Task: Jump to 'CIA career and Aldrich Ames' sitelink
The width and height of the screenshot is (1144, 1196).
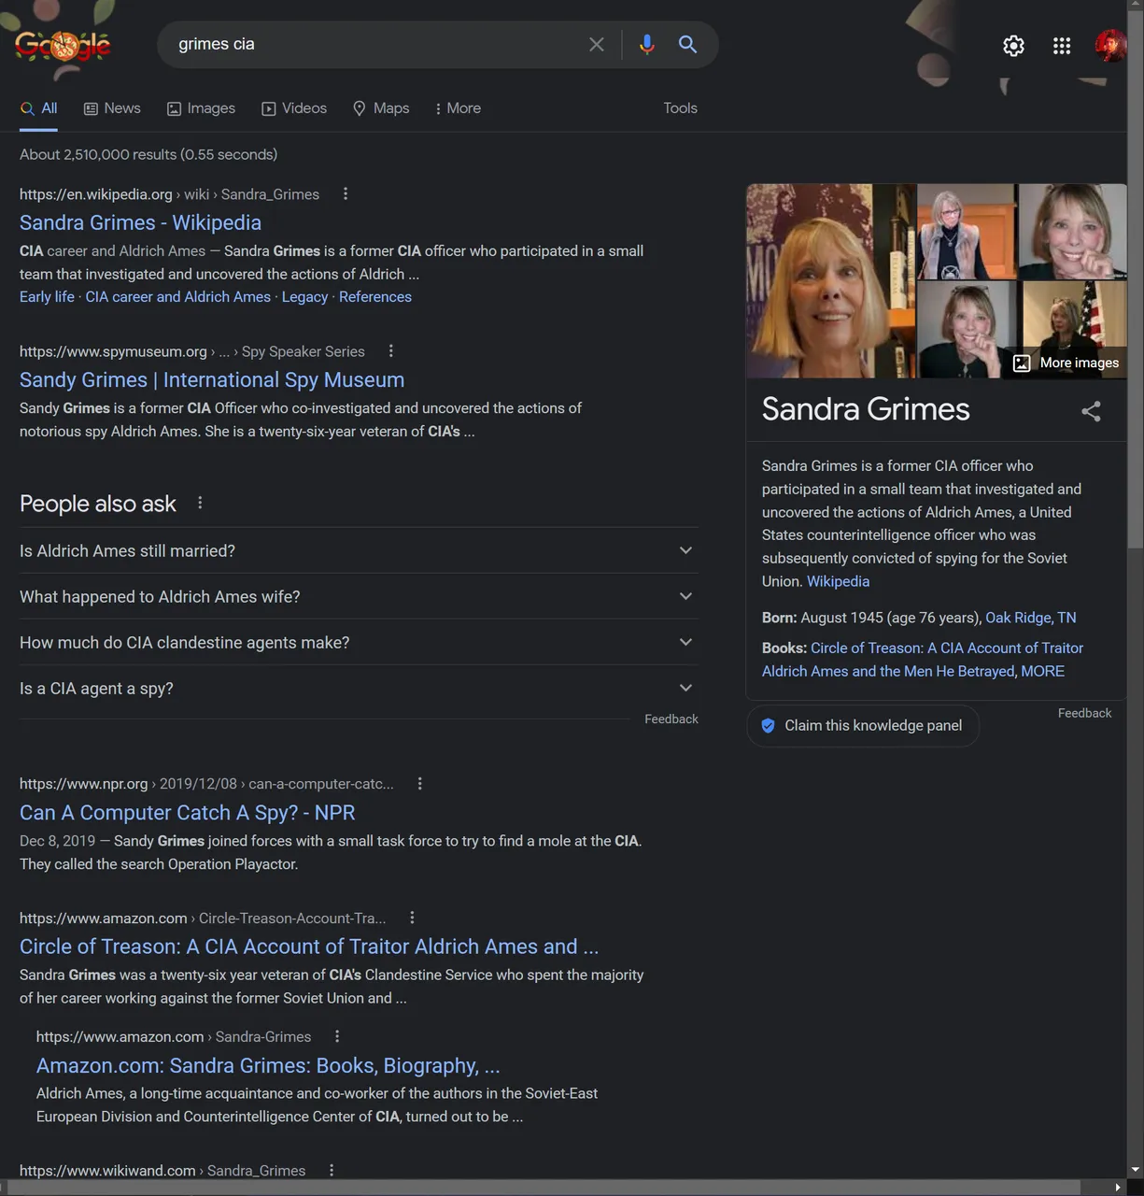Action: 177,296
